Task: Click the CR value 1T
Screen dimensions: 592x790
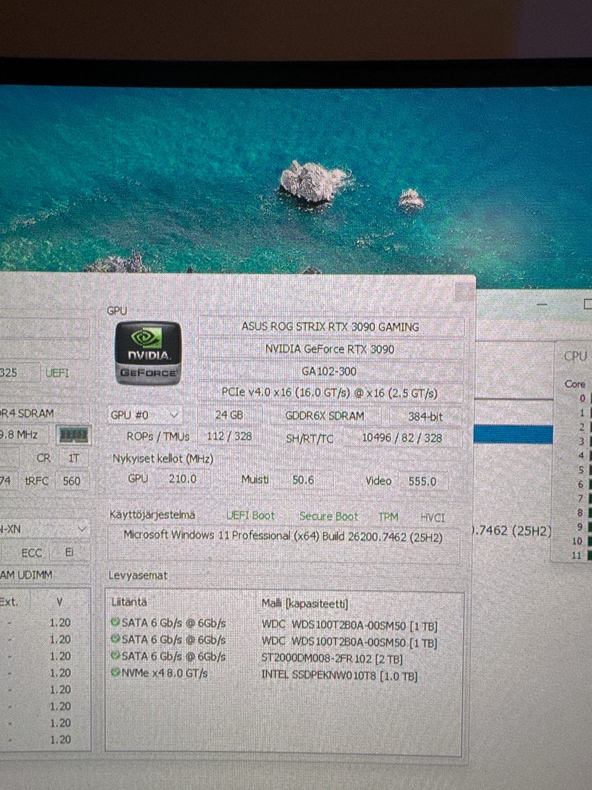Action: [x=73, y=459]
